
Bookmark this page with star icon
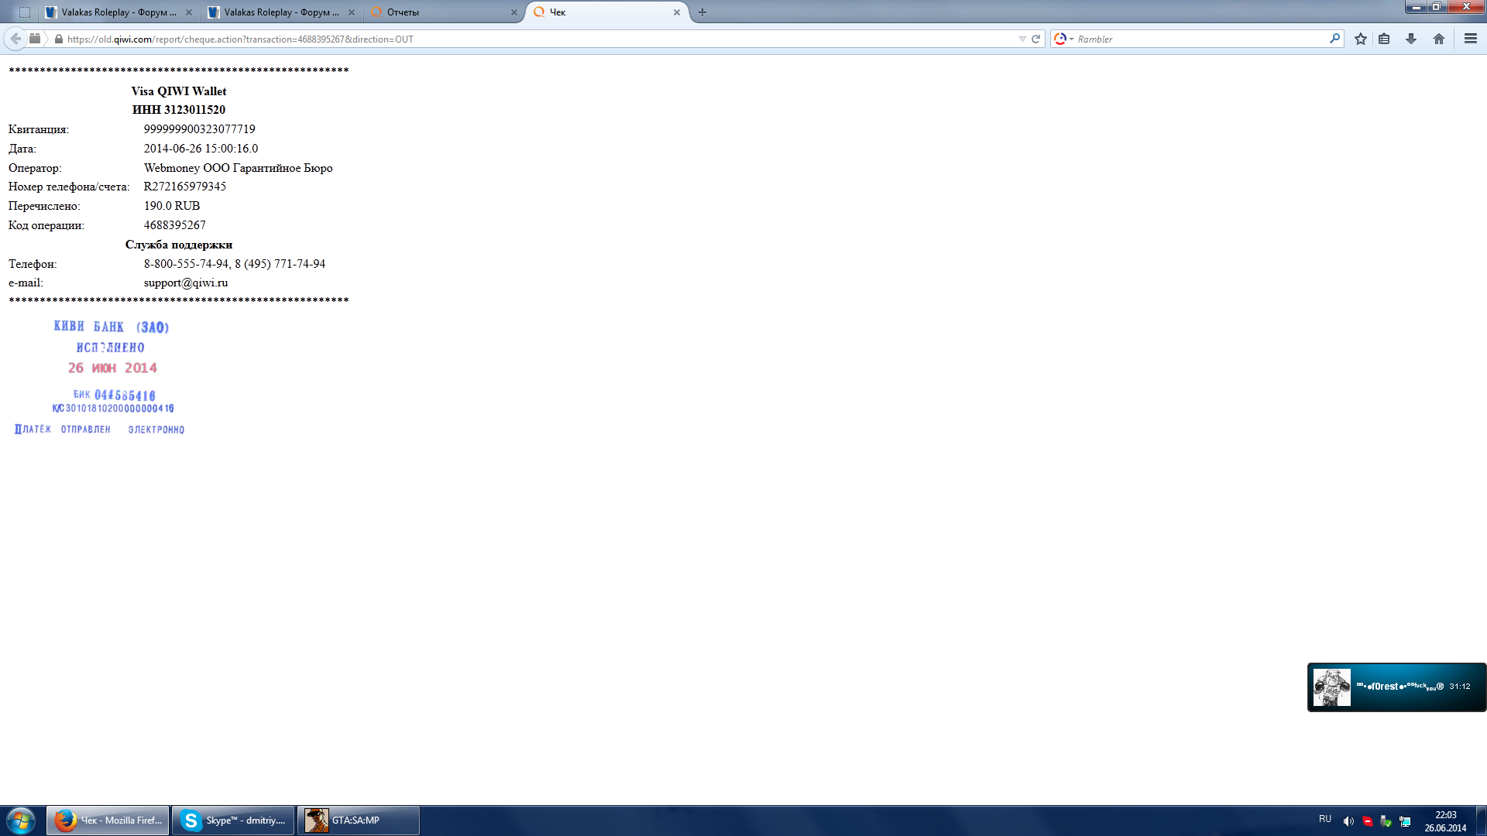(1361, 39)
